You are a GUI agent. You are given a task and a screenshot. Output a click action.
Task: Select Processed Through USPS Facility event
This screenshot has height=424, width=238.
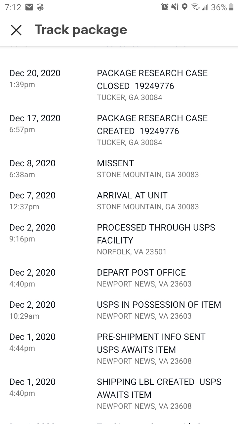156,234
